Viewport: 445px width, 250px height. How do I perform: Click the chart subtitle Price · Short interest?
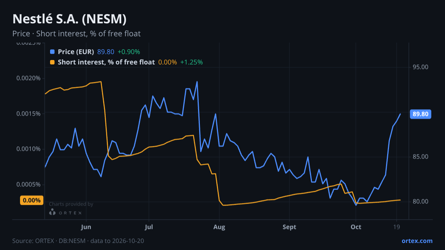click(x=76, y=34)
